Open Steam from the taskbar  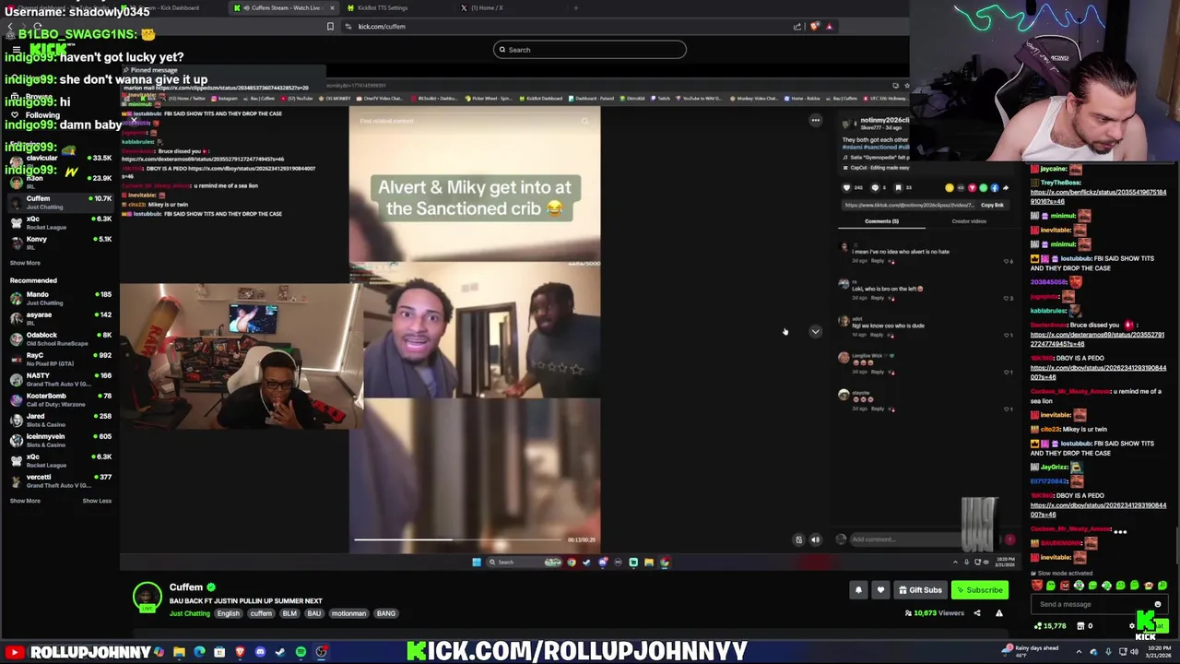280,653
